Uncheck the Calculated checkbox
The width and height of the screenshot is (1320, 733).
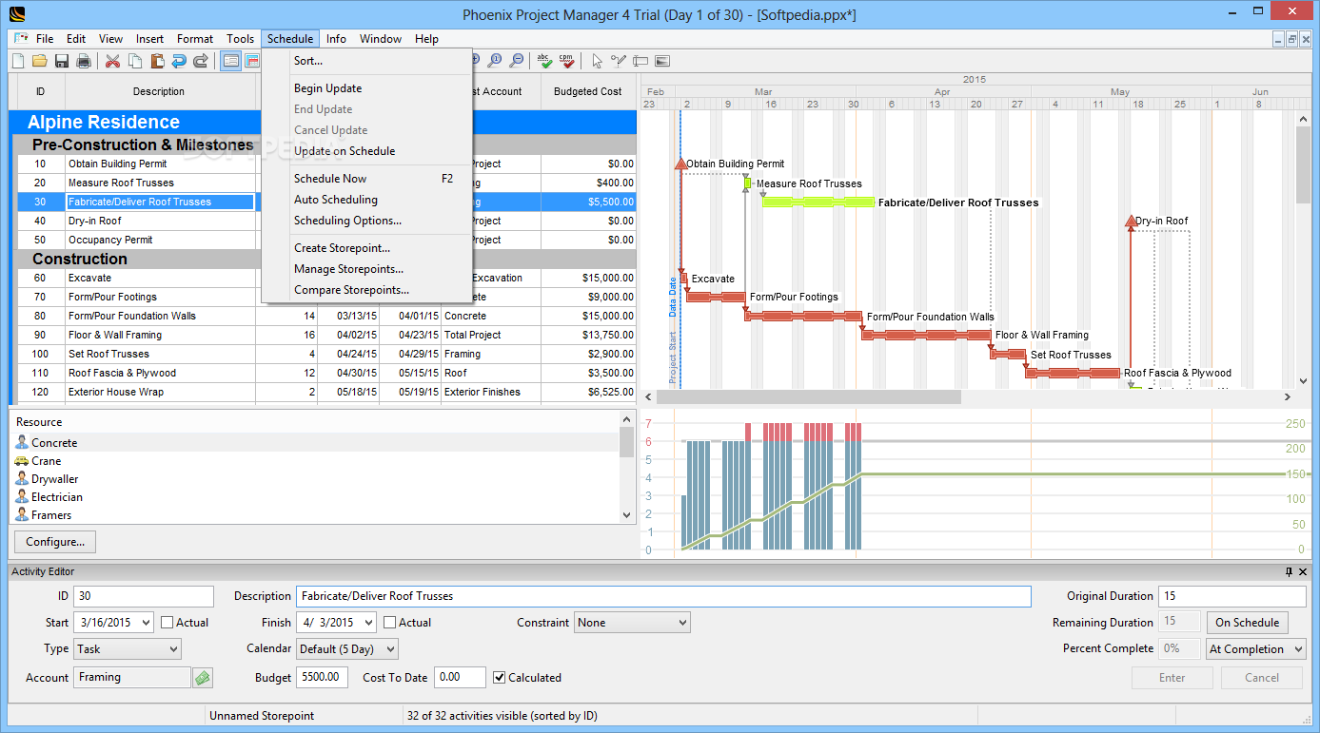[500, 678]
